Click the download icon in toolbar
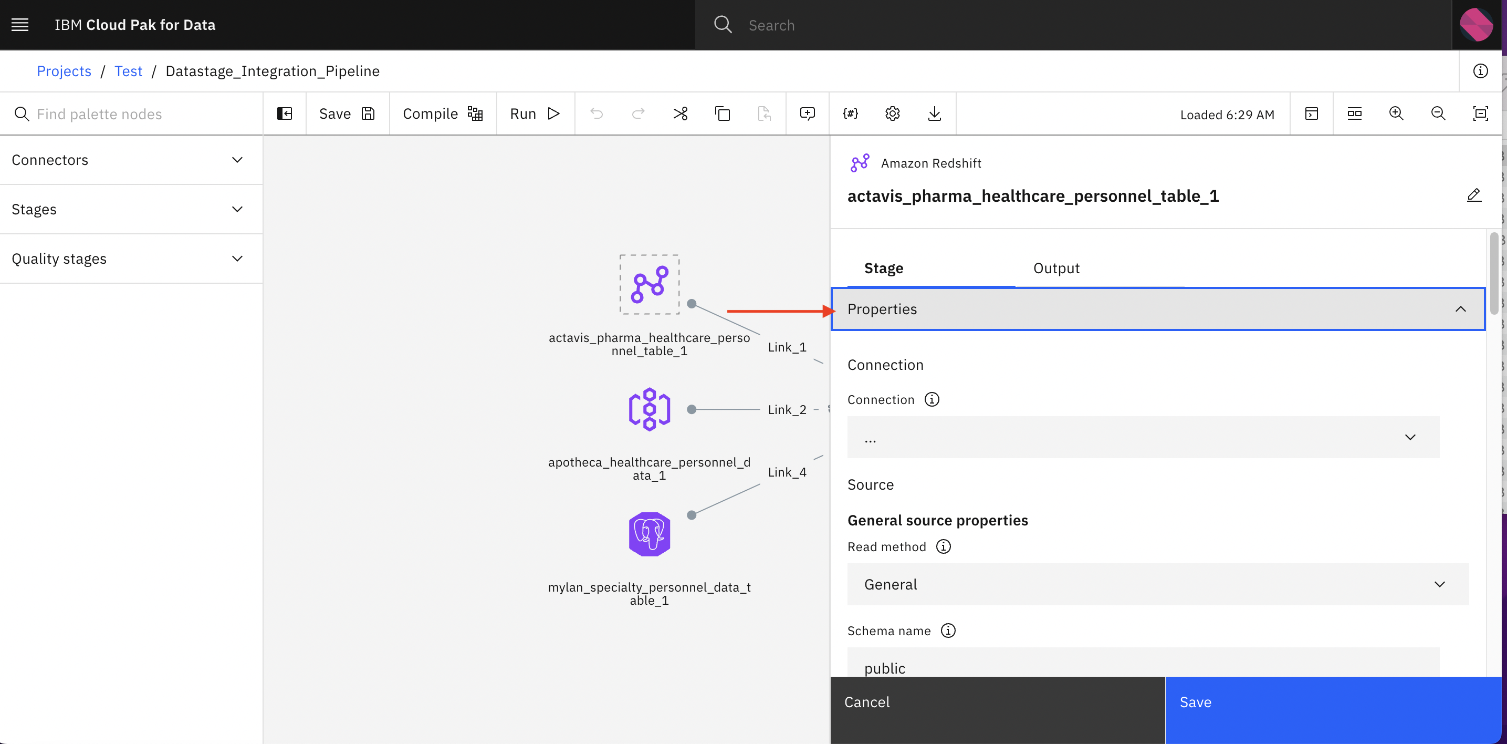 point(934,113)
